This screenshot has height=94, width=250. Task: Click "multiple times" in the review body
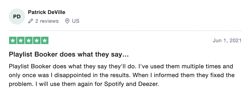pyautogui.click(x=203, y=66)
